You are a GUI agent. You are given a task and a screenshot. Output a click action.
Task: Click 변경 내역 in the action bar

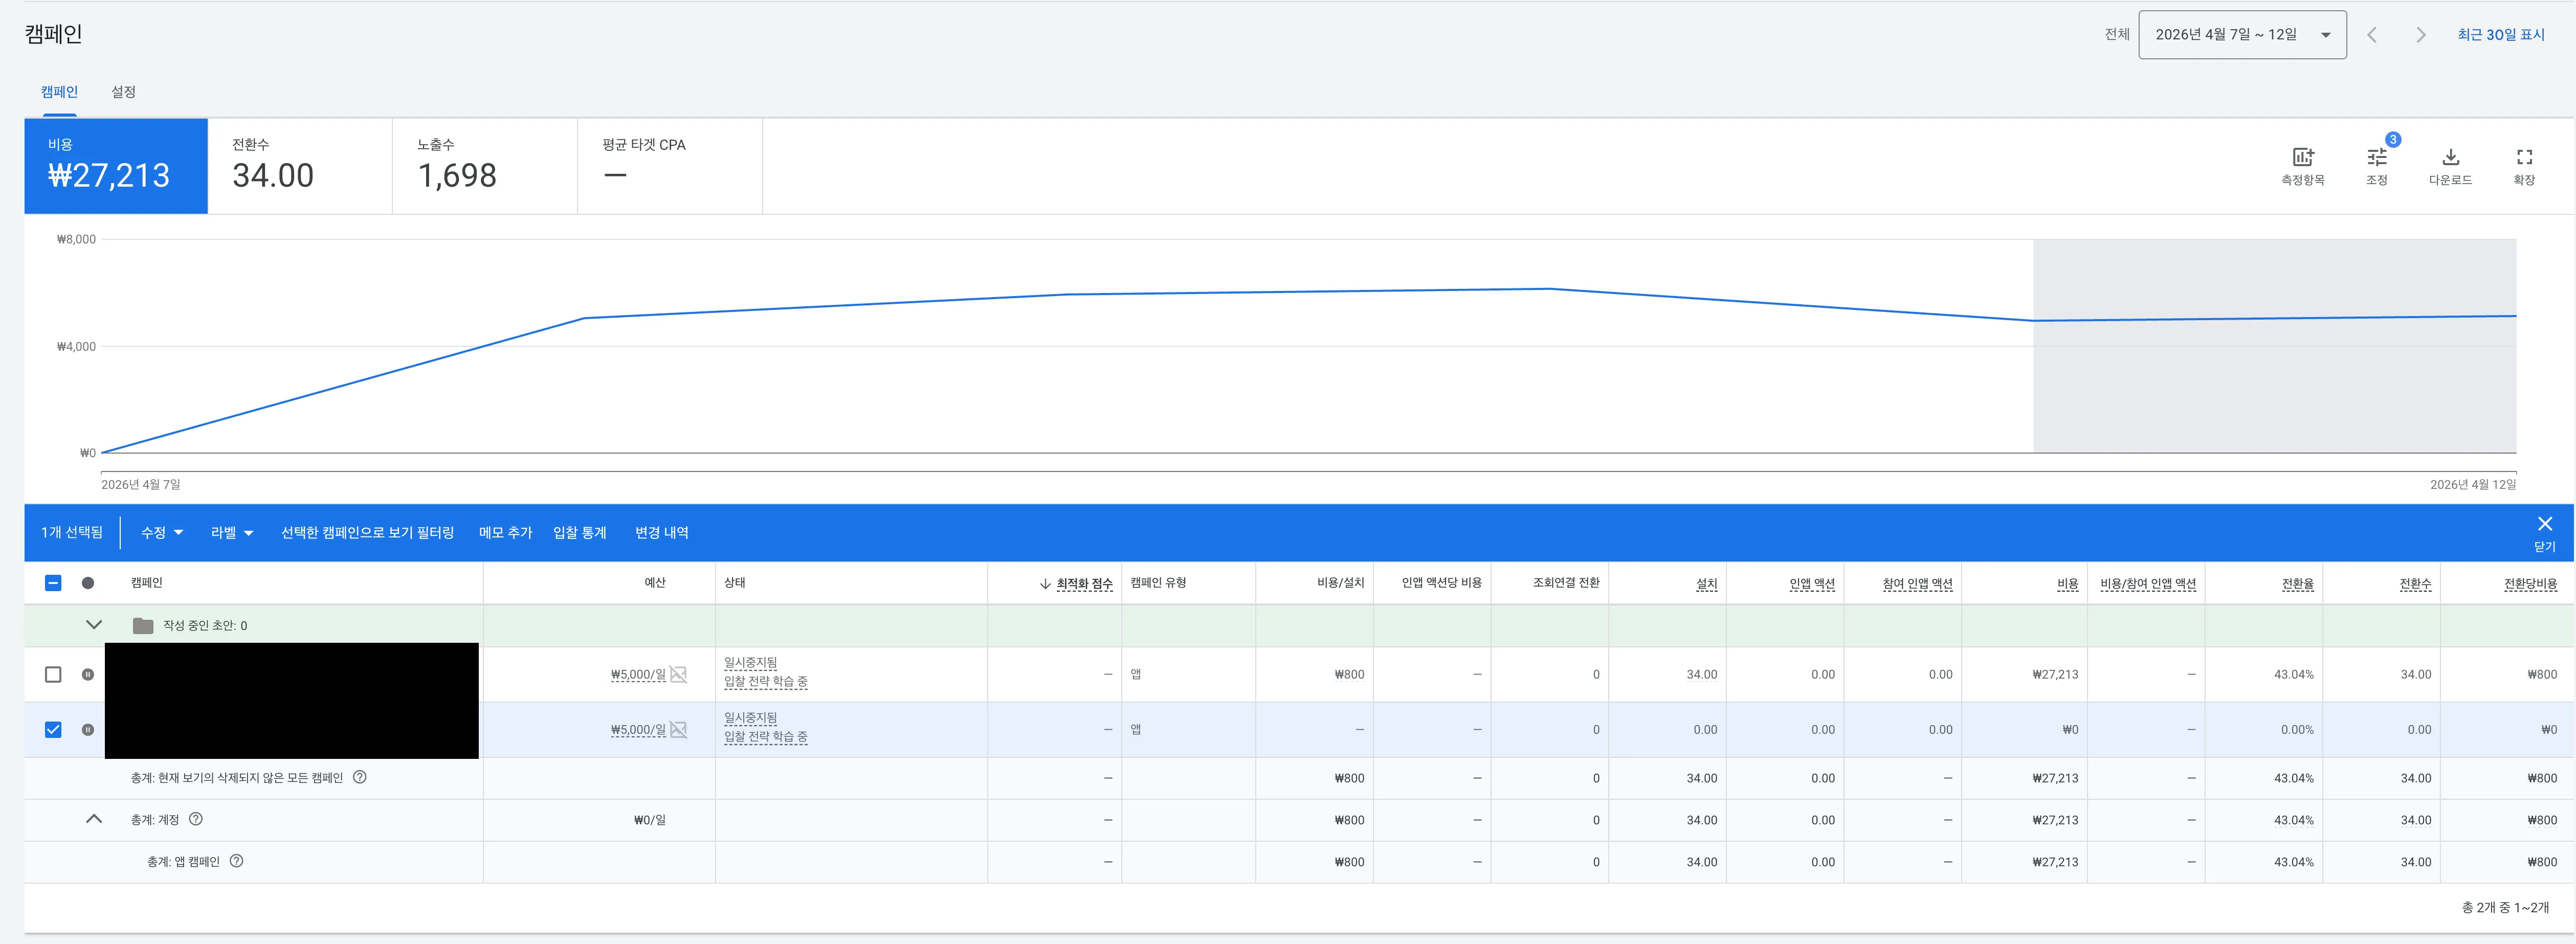click(661, 533)
